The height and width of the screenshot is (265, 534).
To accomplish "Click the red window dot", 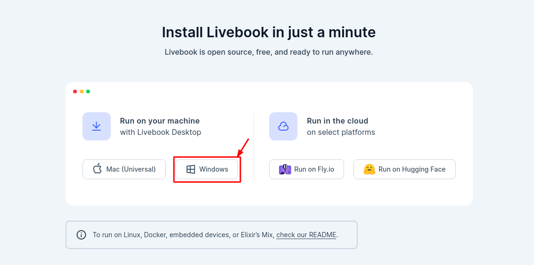I will tap(75, 91).
